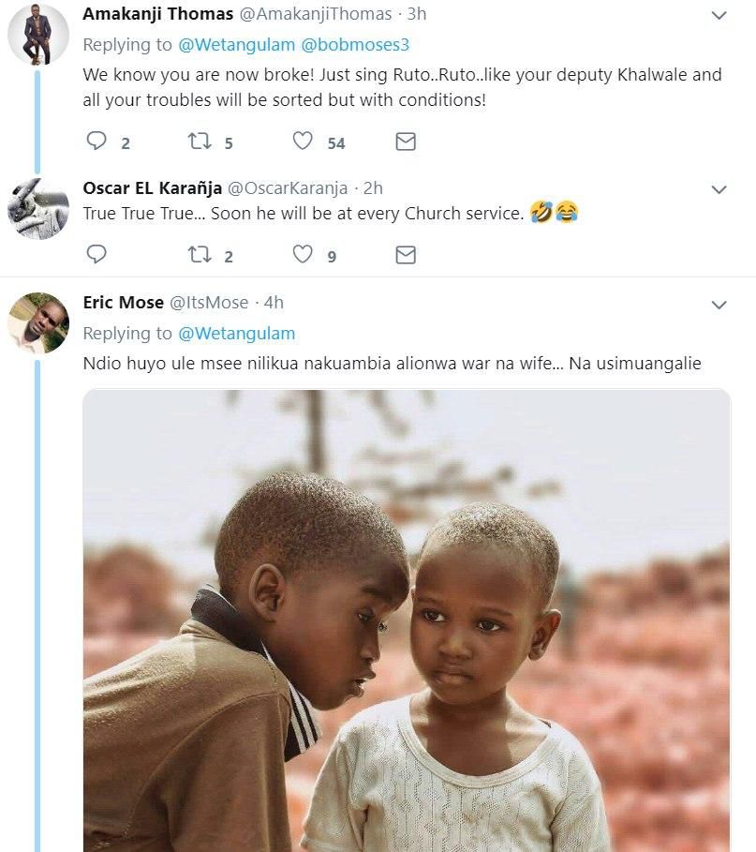Click Eric Mose's profile avatar
Image resolution: width=756 pixels, height=852 pixels.
38,322
